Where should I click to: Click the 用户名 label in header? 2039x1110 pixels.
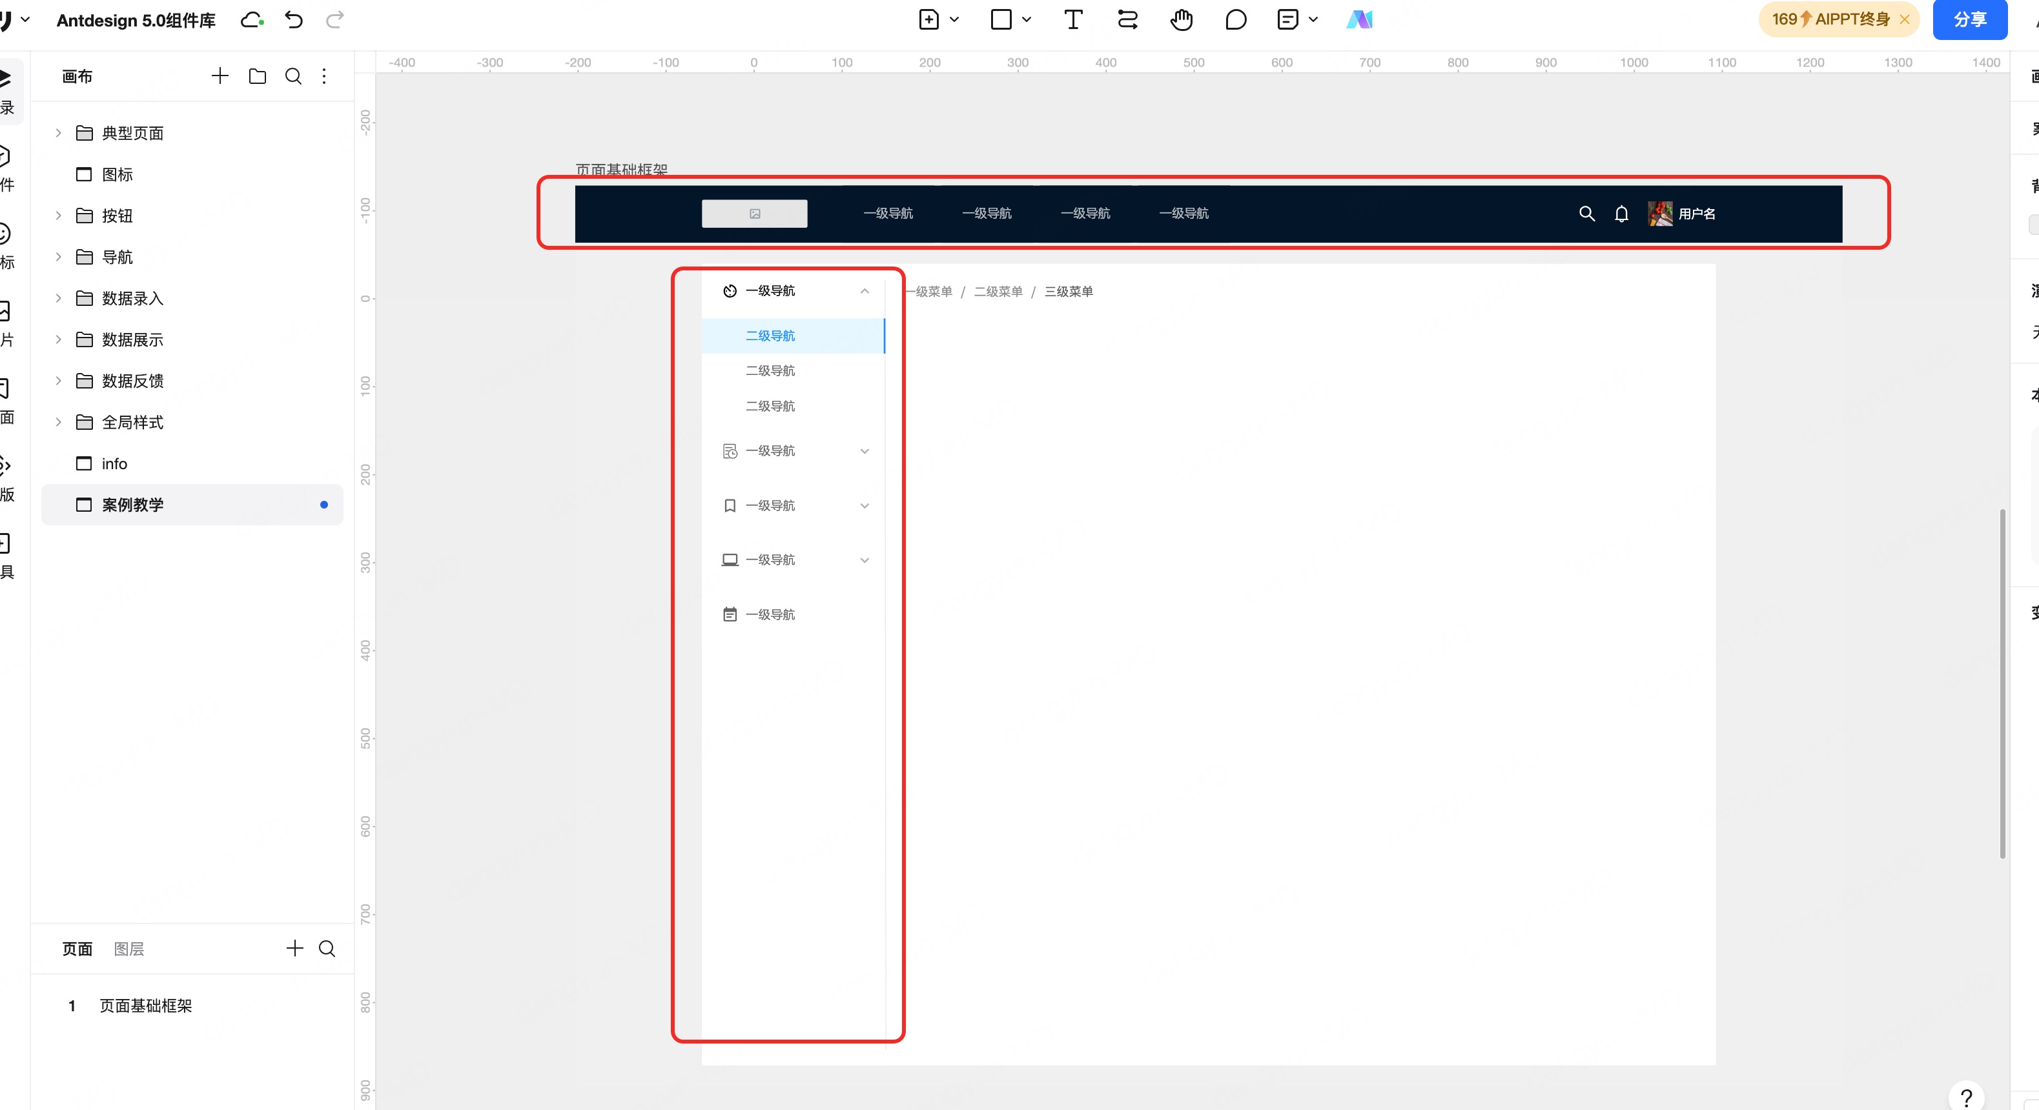(1697, 214)
